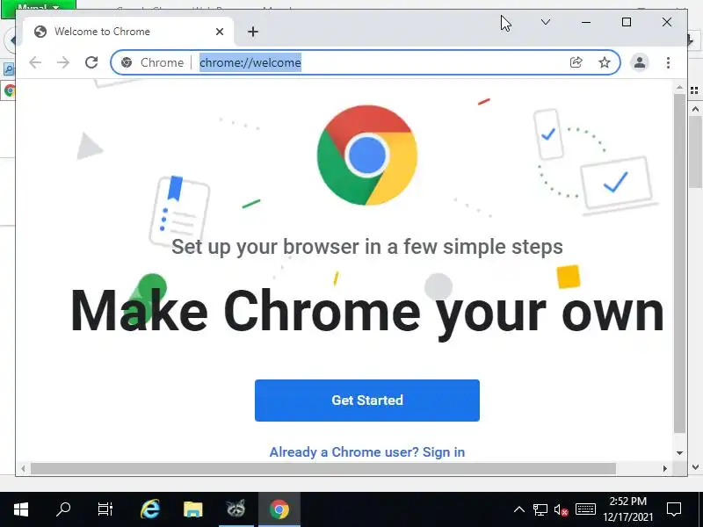Click the vertical scrollbar down arrow
The width and height of the screenshot is (703, 527).
point(679,453)
